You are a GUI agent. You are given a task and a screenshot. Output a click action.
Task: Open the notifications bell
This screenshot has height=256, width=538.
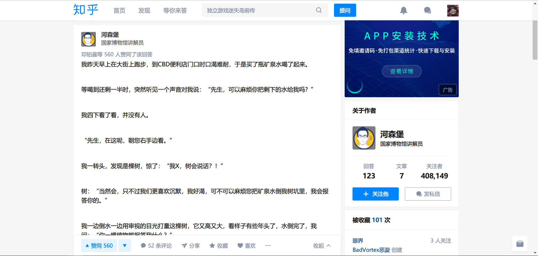[x=403, y=10]
